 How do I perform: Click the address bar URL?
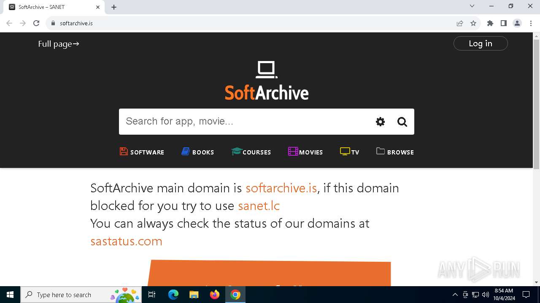pos(76,23)
